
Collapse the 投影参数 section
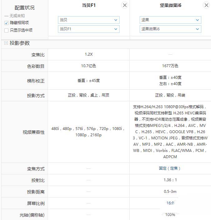(x=6, y=43)
